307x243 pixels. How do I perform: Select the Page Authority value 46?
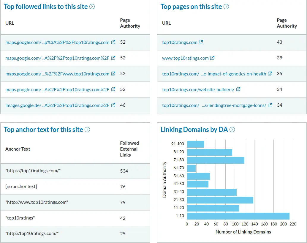point(123,105)
